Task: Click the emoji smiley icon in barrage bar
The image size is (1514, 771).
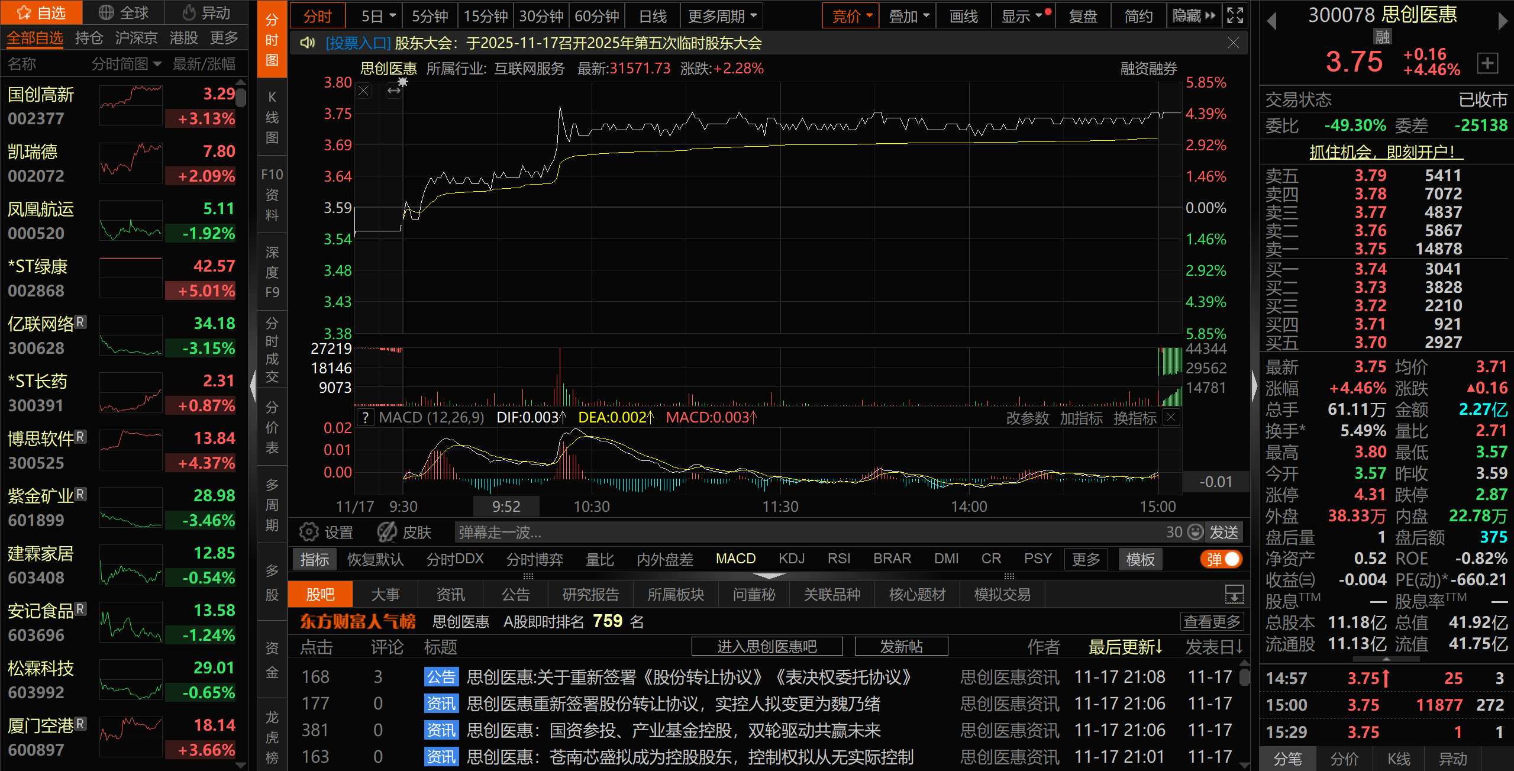Action: point(1196,532)
